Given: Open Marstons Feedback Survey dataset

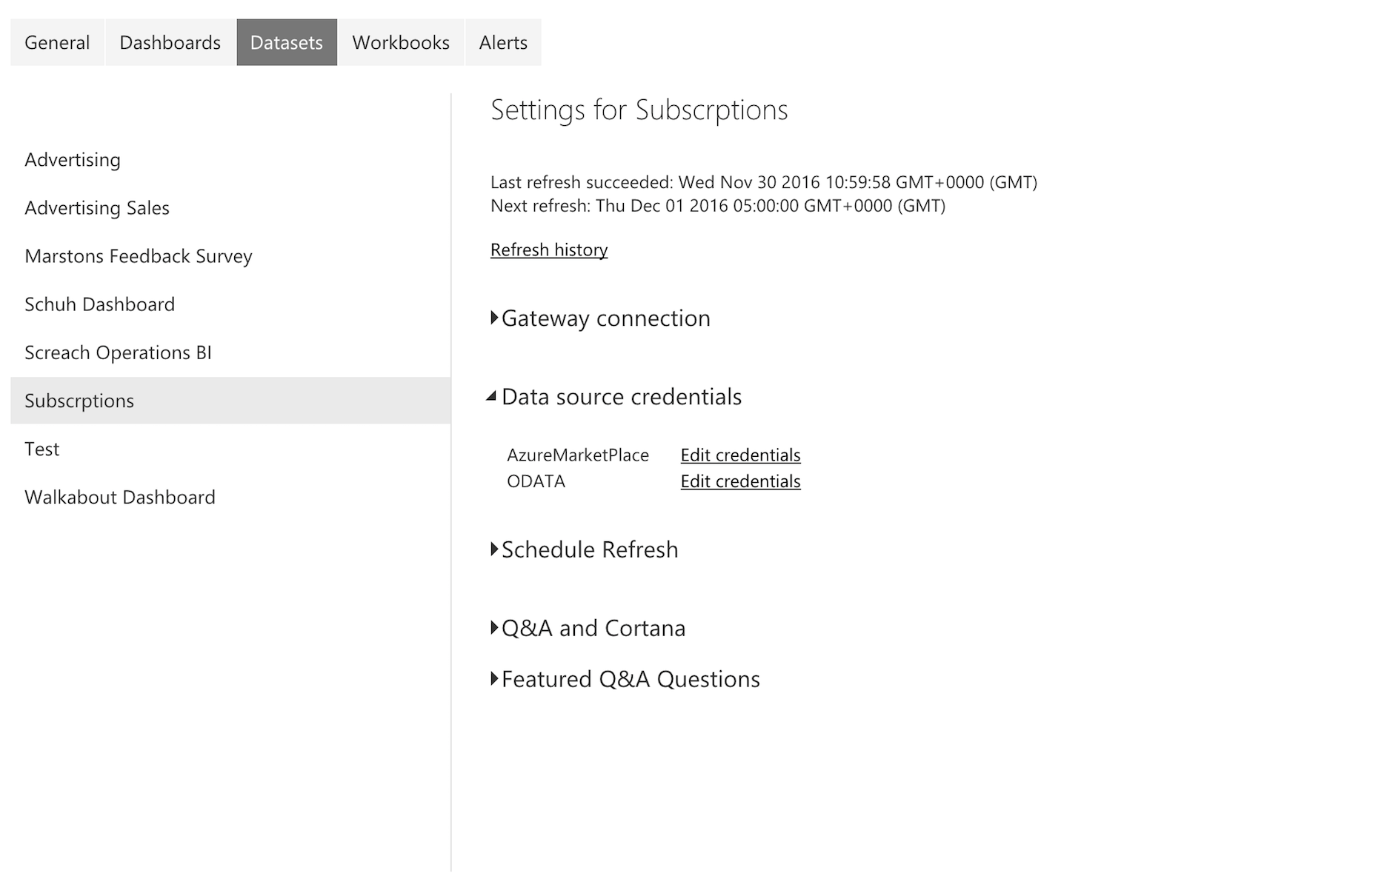Looking at the screenshot, I should click(x=230, y=256).
